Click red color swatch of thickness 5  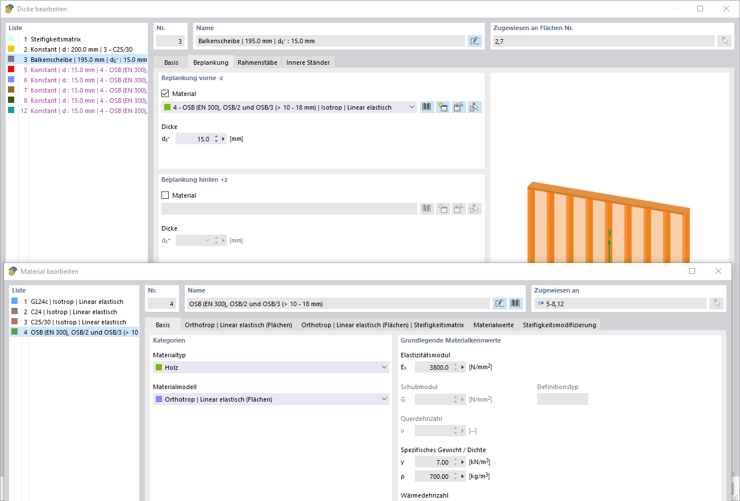(x=11, y=70)
